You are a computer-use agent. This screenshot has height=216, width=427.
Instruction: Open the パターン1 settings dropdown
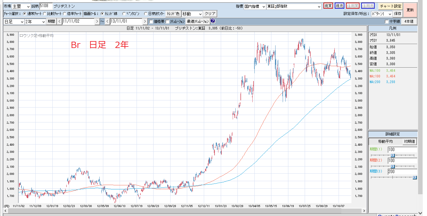381,14
